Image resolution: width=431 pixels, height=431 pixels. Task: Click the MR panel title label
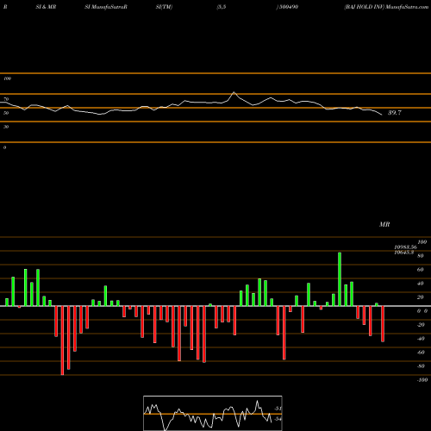(x=384, y=224)
